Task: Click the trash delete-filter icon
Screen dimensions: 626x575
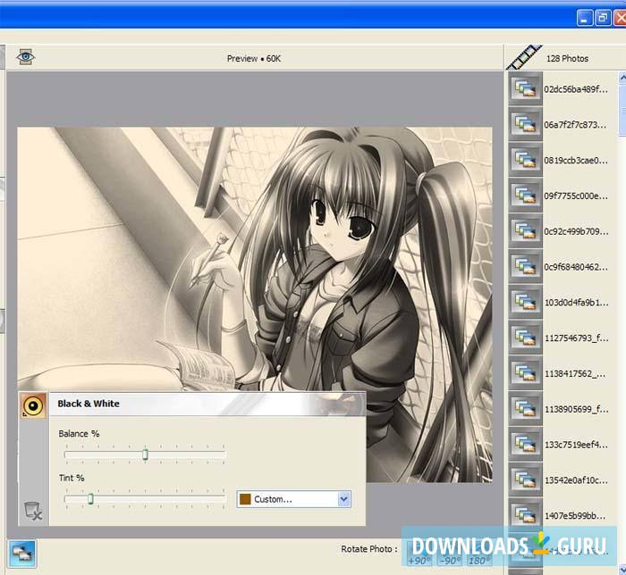Action: point(33,511)
